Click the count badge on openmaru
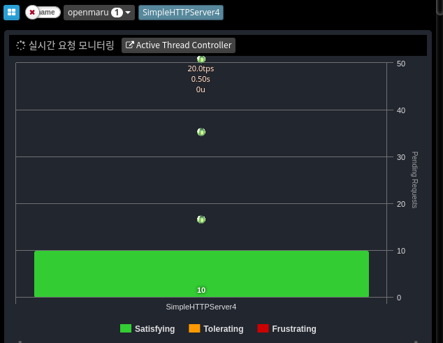The width and height of the screenshot is (443, 343). pos(117,13)
